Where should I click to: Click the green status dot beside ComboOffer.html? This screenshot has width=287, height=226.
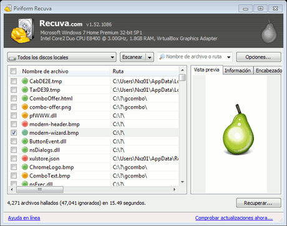click(x=25, y=98)
